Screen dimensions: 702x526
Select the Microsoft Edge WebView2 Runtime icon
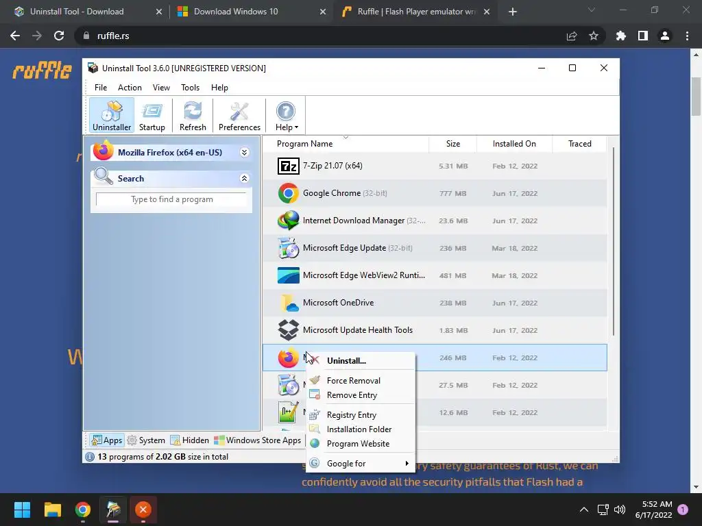pyautogui.click(x=288, y=275)
